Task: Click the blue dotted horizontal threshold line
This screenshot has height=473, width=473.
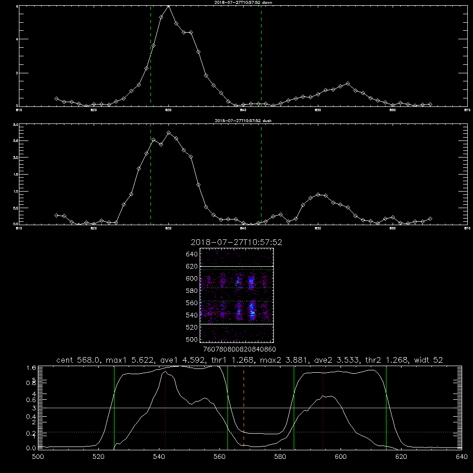Action: pos(250,432)
